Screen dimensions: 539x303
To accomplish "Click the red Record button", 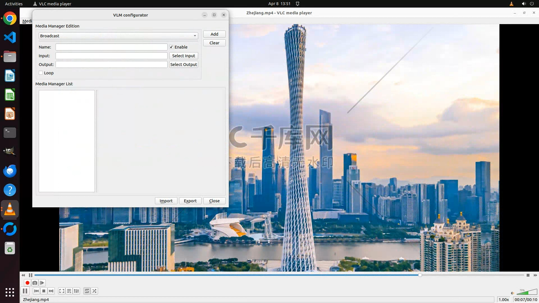I will pyautogui.click(x=27, y=283).
